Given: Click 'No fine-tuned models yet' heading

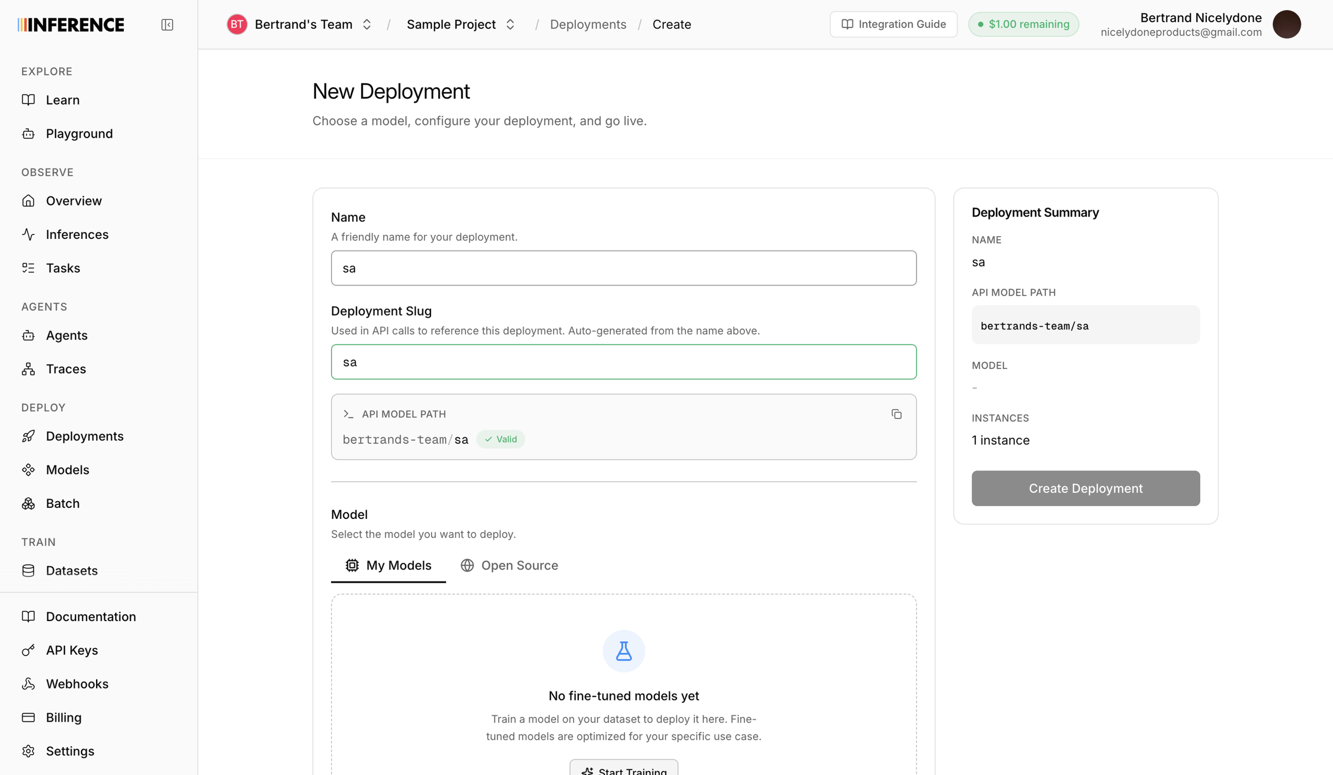Looking at the screenshot, I should tap(624, 696).
